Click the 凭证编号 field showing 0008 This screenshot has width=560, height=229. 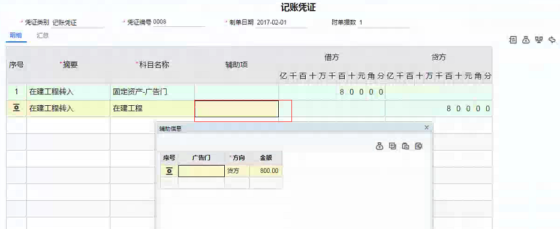click(x=179, y=22)
